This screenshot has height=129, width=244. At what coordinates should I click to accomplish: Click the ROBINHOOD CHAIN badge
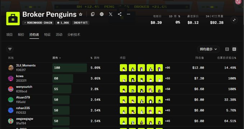[38, 23]
